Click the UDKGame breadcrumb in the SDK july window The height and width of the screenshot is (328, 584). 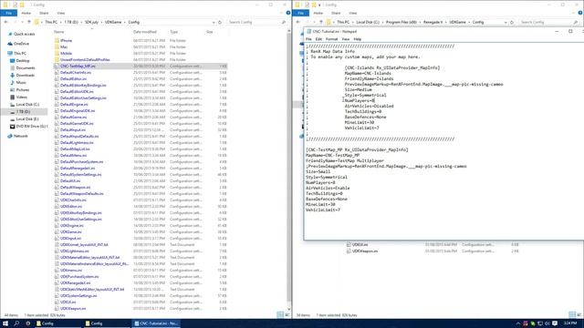click(x=113, y=22)
